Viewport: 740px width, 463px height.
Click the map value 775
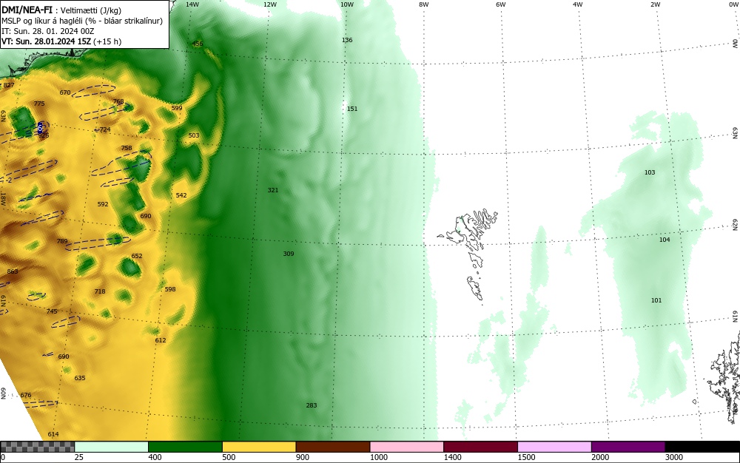point(39,104)
